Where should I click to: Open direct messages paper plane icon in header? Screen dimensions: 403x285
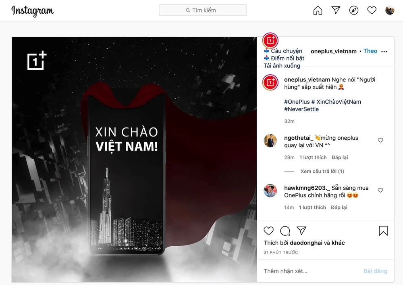(336, 10)
